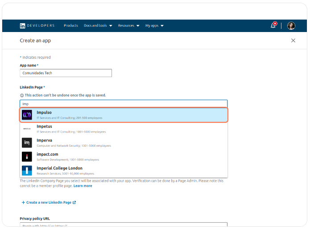Screen dimensions: 310x229
Task: Click the LinkedIn Developers logo
Action: click(x=37, y=26)
